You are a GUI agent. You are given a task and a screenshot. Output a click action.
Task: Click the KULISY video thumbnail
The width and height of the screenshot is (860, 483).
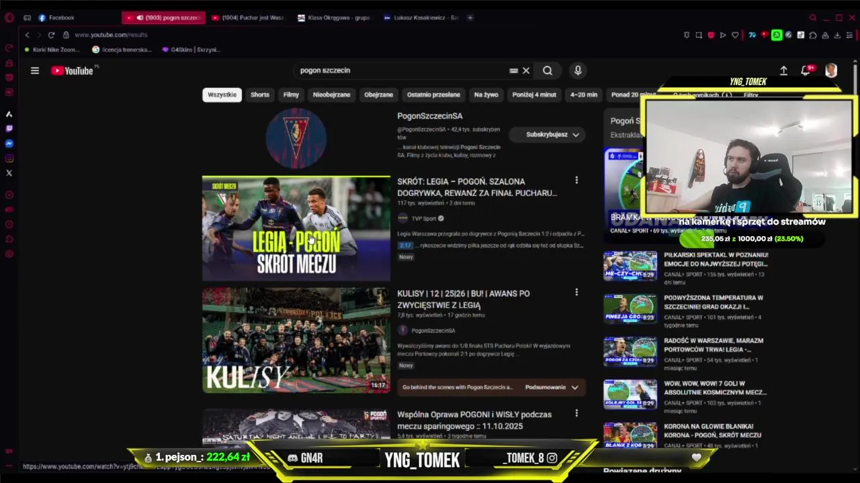coord(296,340)
